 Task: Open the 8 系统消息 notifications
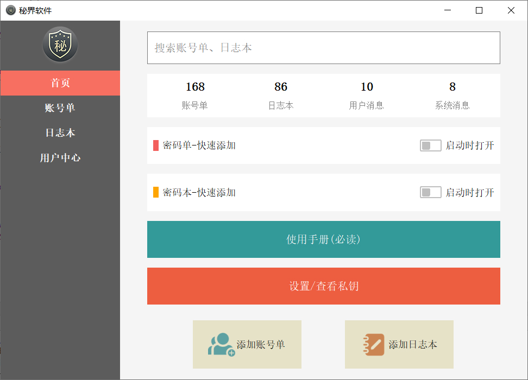[x=452, y=95]
